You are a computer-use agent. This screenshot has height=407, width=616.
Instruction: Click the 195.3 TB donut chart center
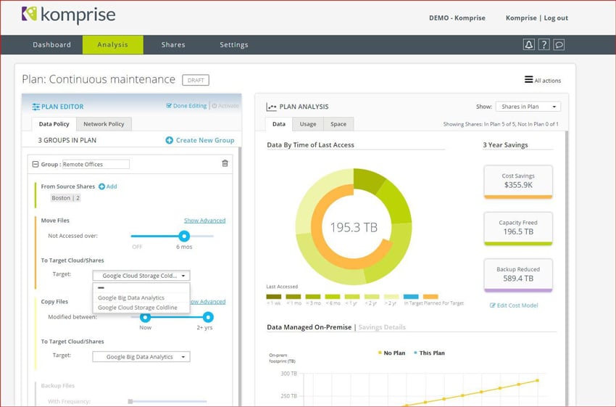pos(354,227)
